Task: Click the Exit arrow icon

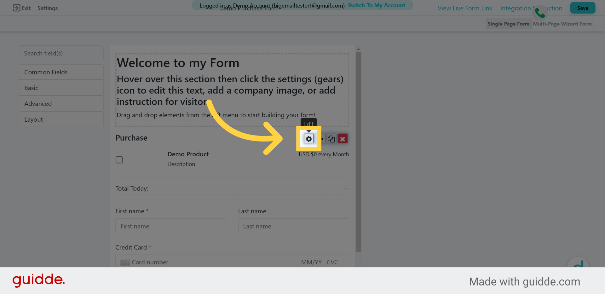Action: (16, 8)
